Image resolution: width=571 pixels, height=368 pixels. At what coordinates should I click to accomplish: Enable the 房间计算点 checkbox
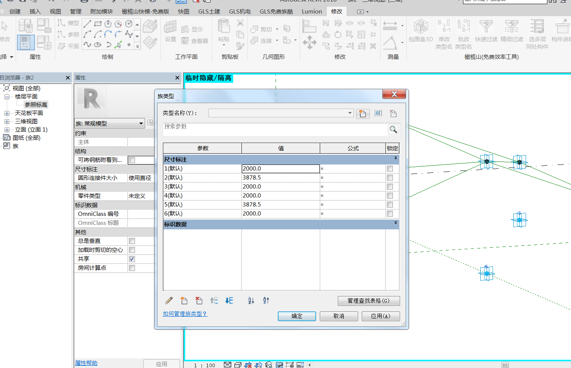[132, 268]
